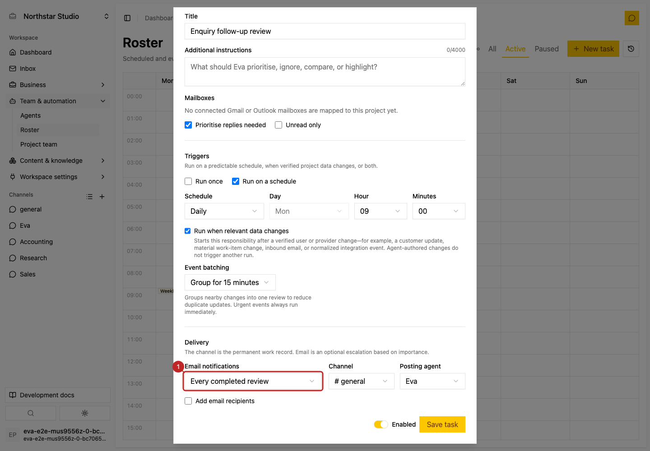650x451 pixels.
Task: Collapse the Team & automation section
Action: pyautogui.click(x=103, y=101)
